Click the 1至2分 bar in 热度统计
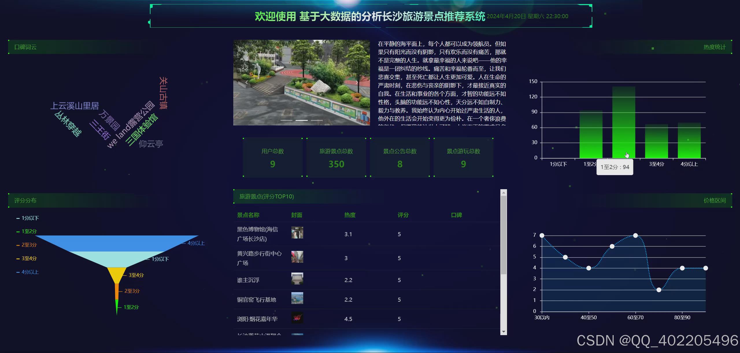Viewport: 740px width, 353px height. click(x=591, y=134)
